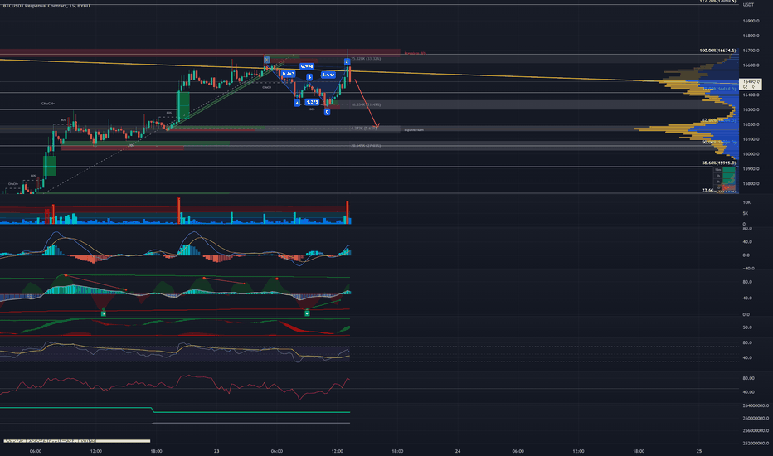Click the multi-timeframe trend table near price axis
The image size is (773, 456).
(x=725, y=179)
